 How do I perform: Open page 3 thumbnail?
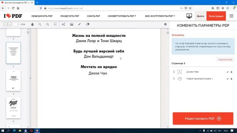[13, 53]
